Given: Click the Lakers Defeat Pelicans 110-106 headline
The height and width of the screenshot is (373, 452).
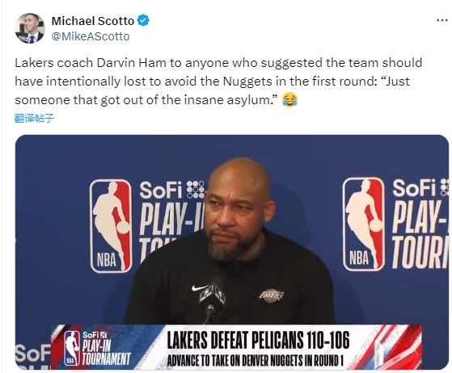Looking at the screenshot, I should point(258,340).
